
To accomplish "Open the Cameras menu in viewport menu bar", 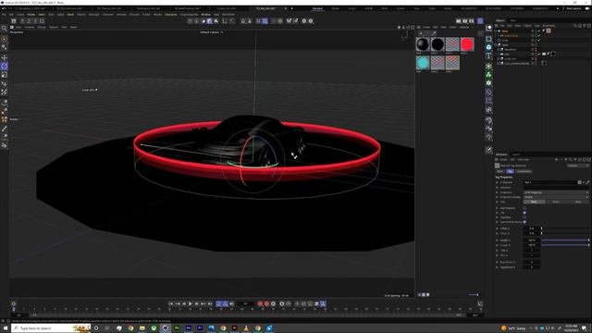I will tap(30, 27).
